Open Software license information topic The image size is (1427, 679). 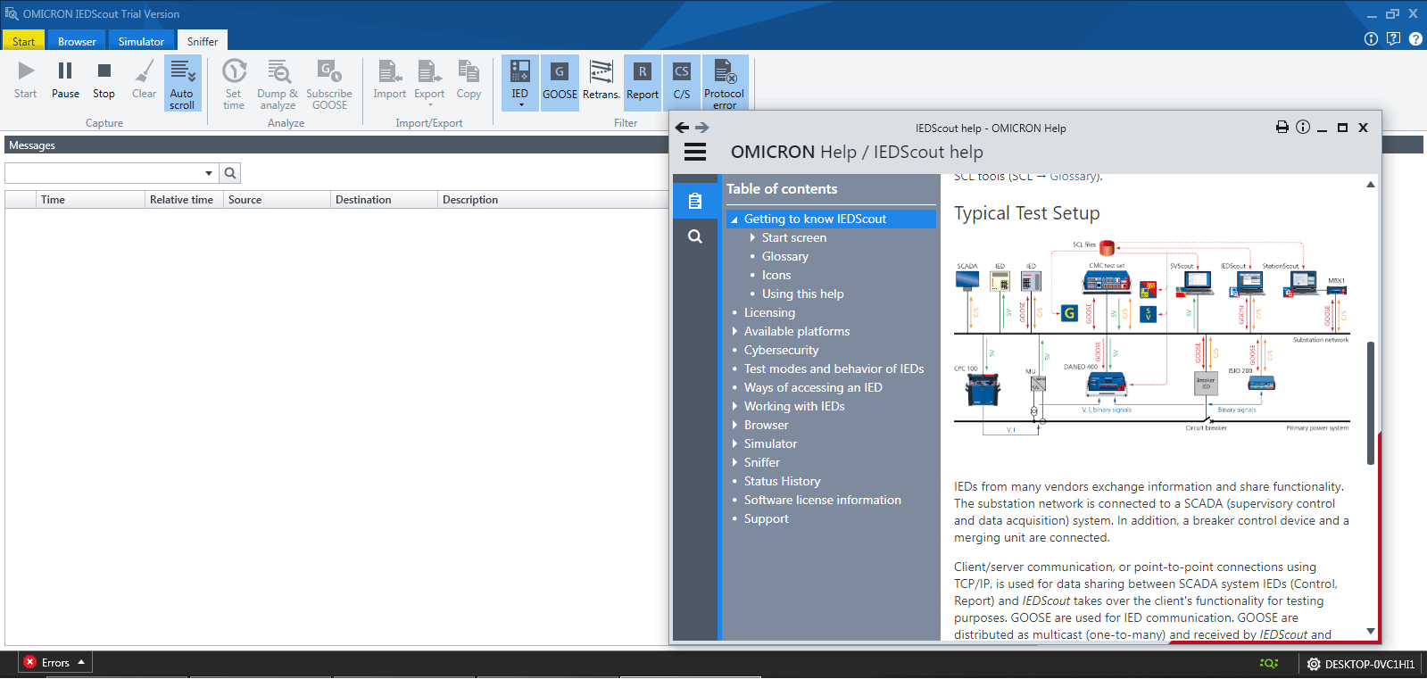tap(823, 500)
